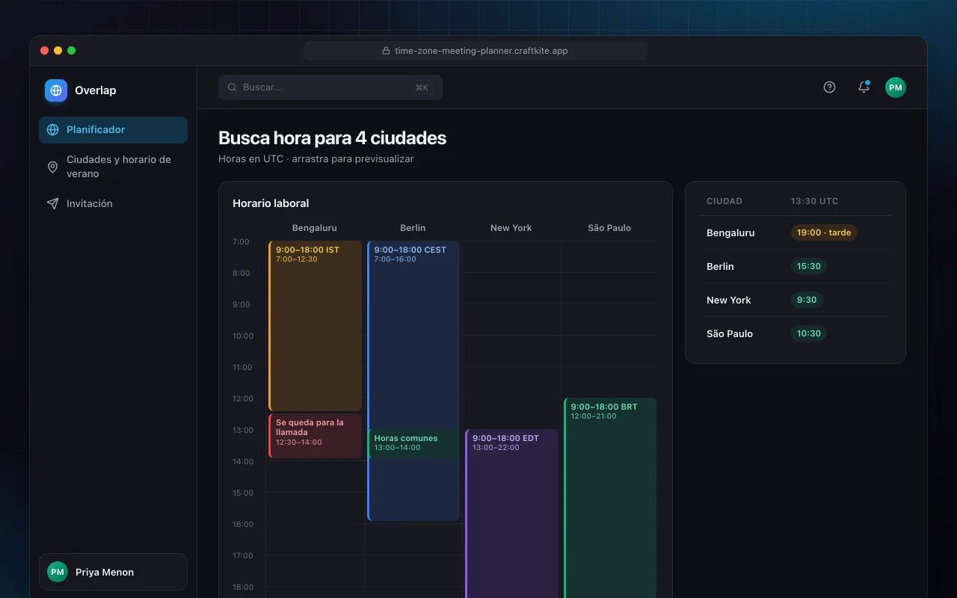Click the magnifier icon in search
The width and height of the screenshot is (957, 598).
tap(233, 87)
